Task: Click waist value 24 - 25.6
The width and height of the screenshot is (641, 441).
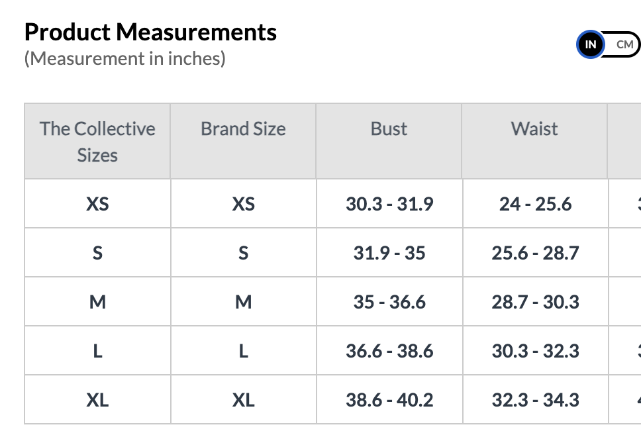Action: tap(535, 204)
